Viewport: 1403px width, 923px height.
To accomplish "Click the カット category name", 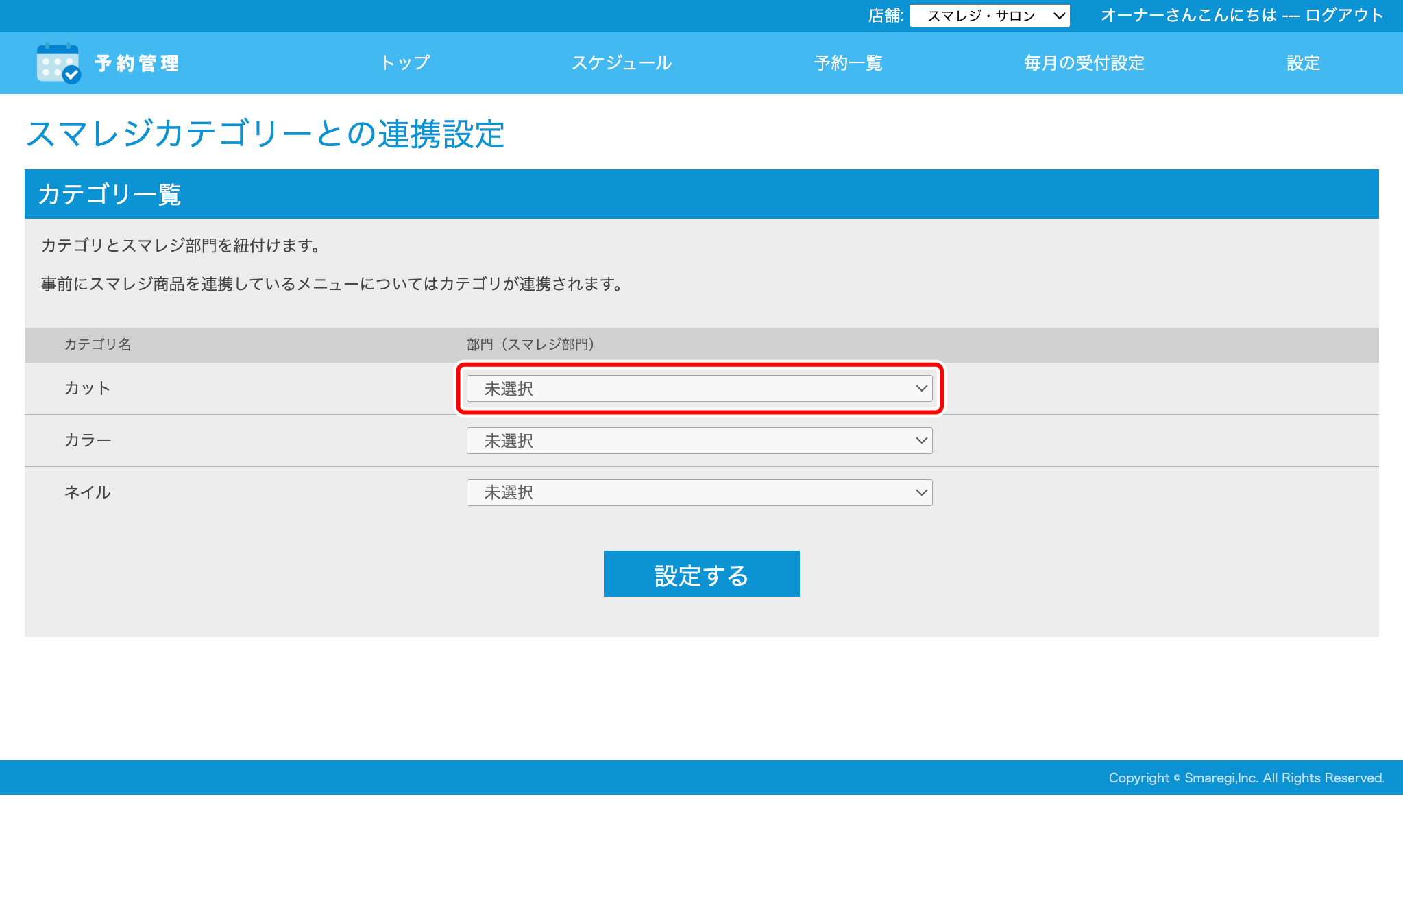I will tap(87, 388).
